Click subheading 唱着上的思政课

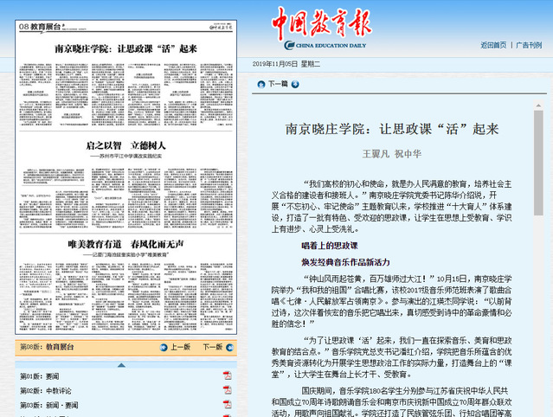click(330, 246)
